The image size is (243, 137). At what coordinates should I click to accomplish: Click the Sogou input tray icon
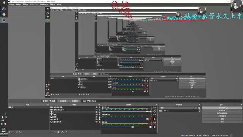click(5, 124)
